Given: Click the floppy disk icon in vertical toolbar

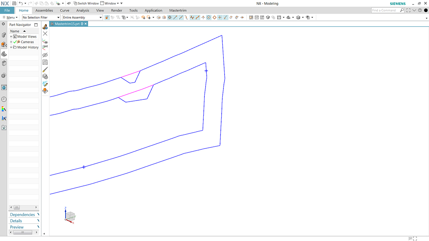Looking at the screenshot, I should pyautogui.click(x=45, y=62).
